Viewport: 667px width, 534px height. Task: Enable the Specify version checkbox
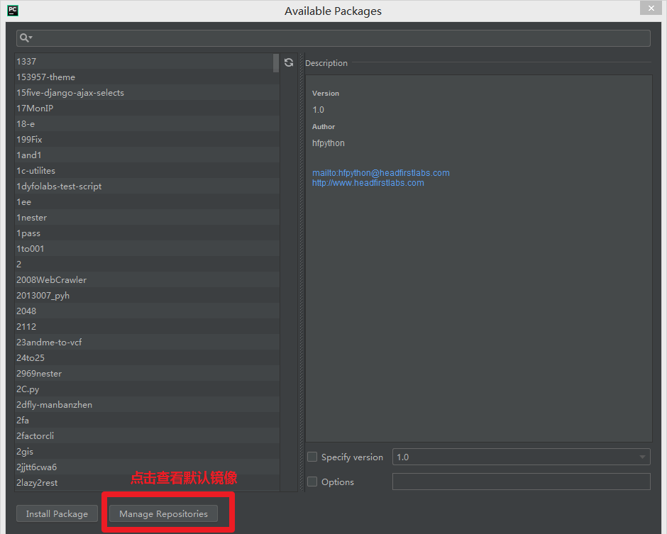[312, 457]
